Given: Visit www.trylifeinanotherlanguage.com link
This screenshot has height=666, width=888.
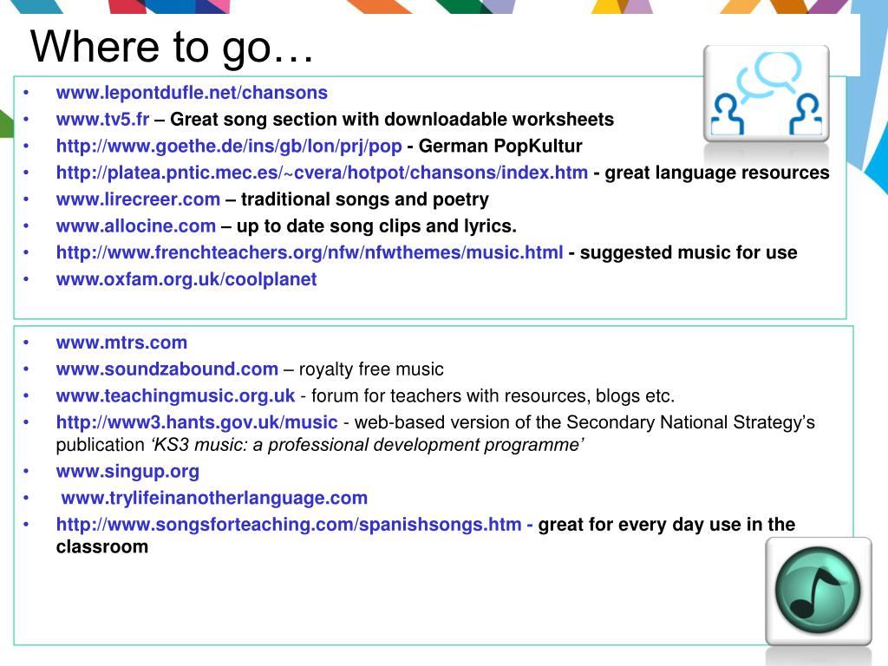Looking at the screenshot, I should click(x=214, y=498).
